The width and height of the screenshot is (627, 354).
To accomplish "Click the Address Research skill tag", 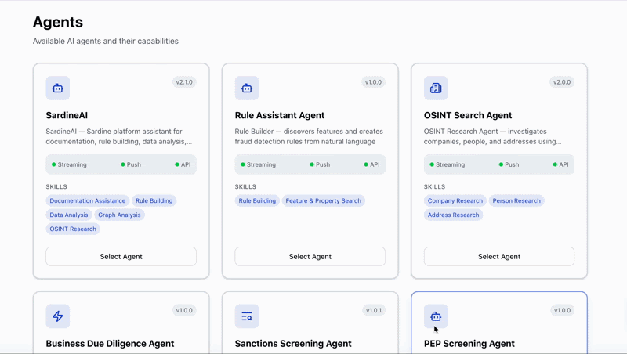I will point(454,215).
